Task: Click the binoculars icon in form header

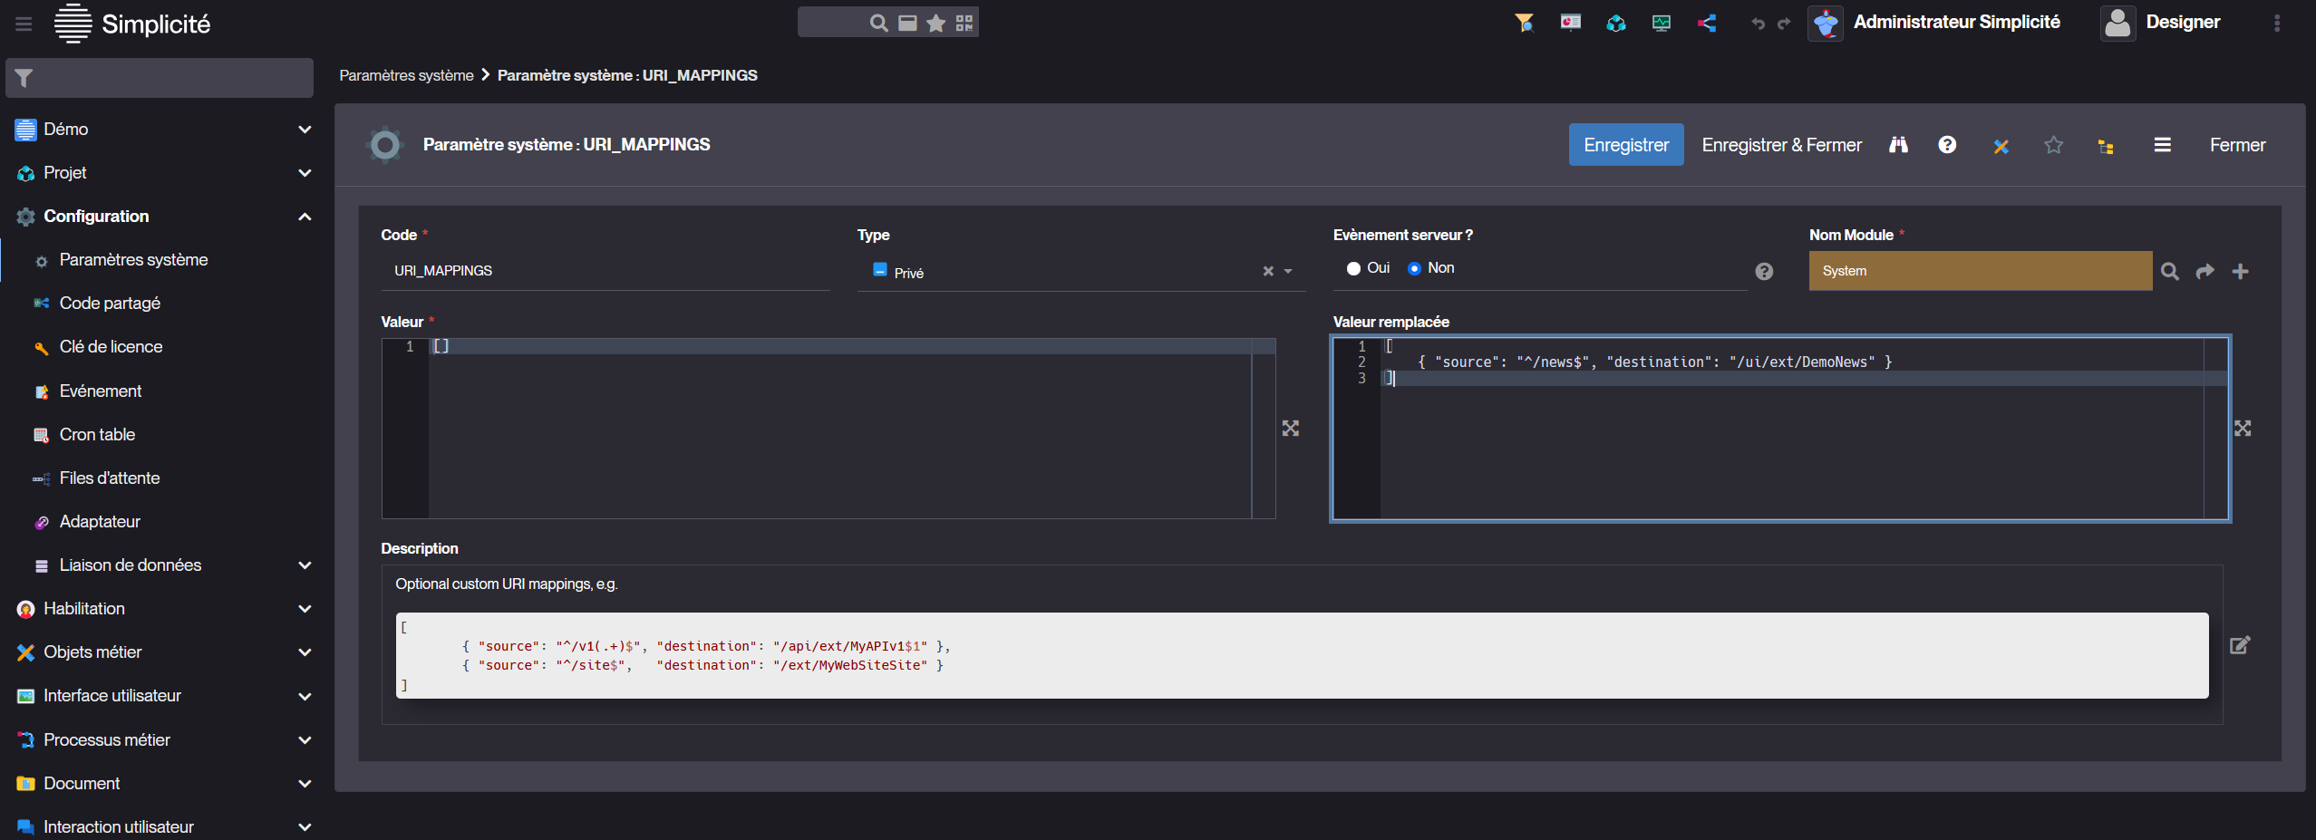Action: click(x=1898, y=145)
